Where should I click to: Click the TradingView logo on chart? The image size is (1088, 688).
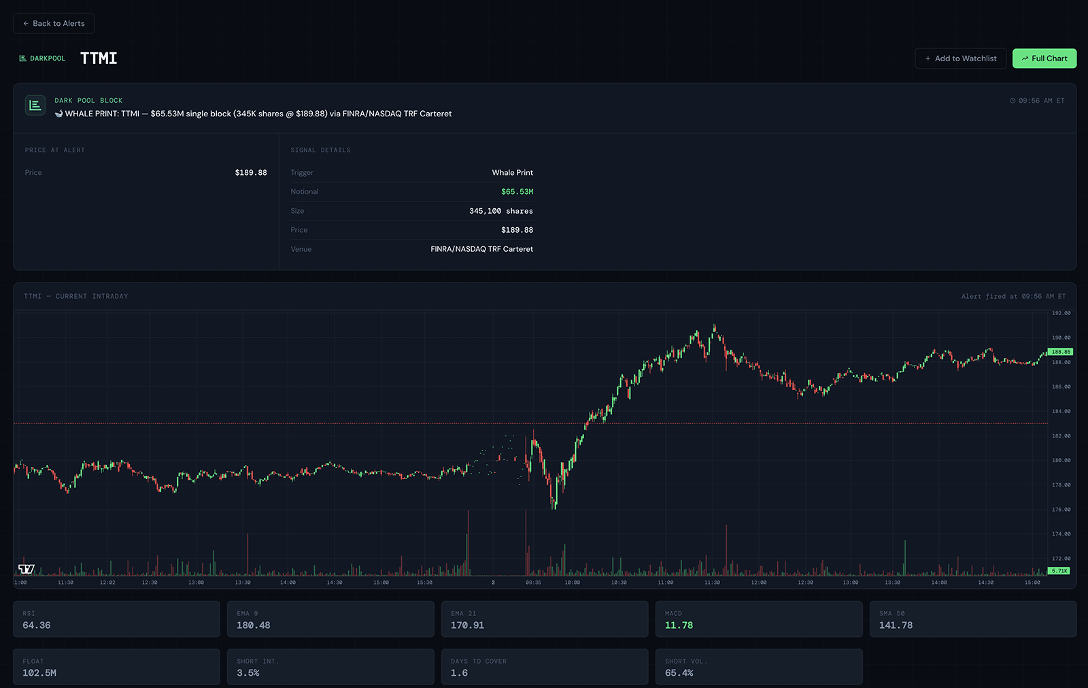click(27, 569)
